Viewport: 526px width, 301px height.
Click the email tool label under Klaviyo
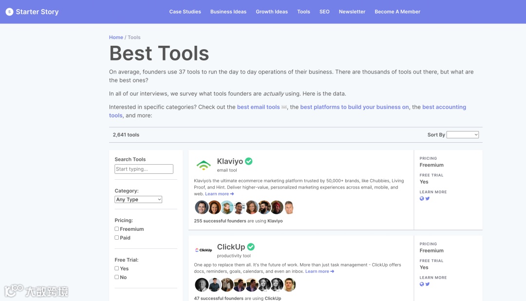coord(227,170)
